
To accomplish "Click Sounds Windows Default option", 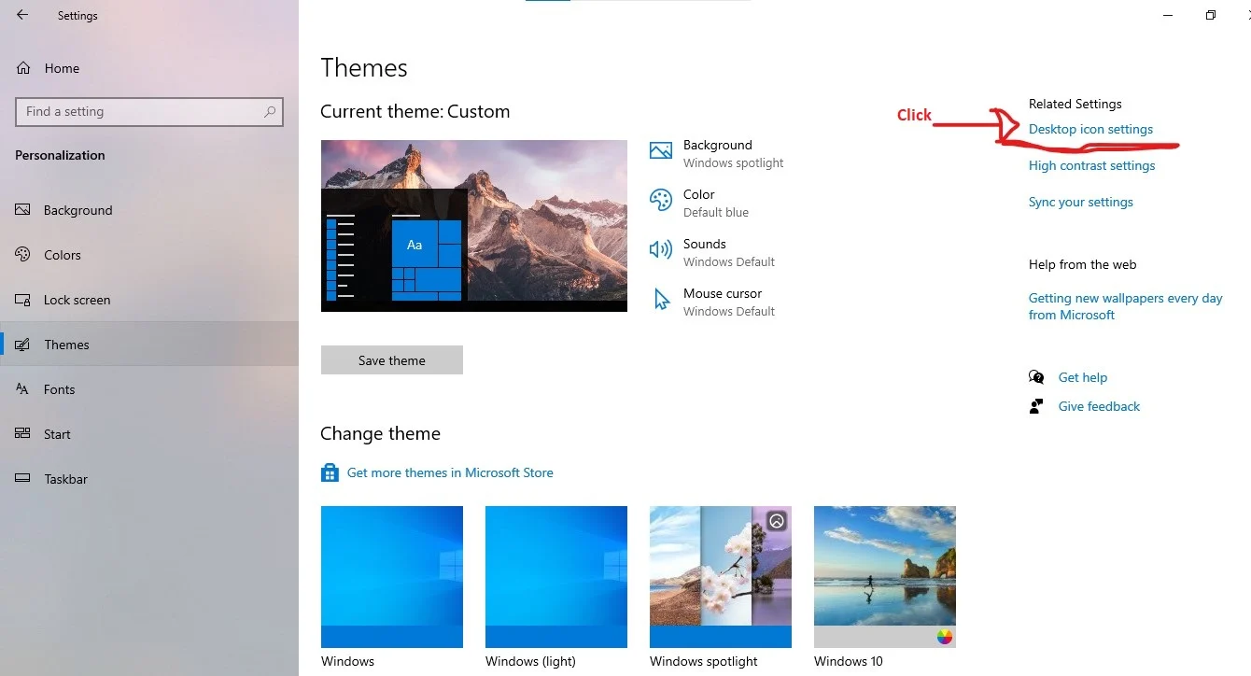I will (712, 252).
